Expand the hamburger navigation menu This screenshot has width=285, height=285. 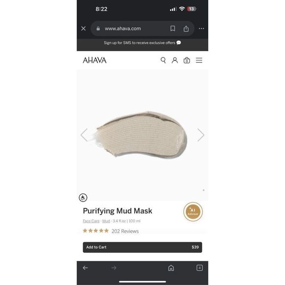[199, 60]
